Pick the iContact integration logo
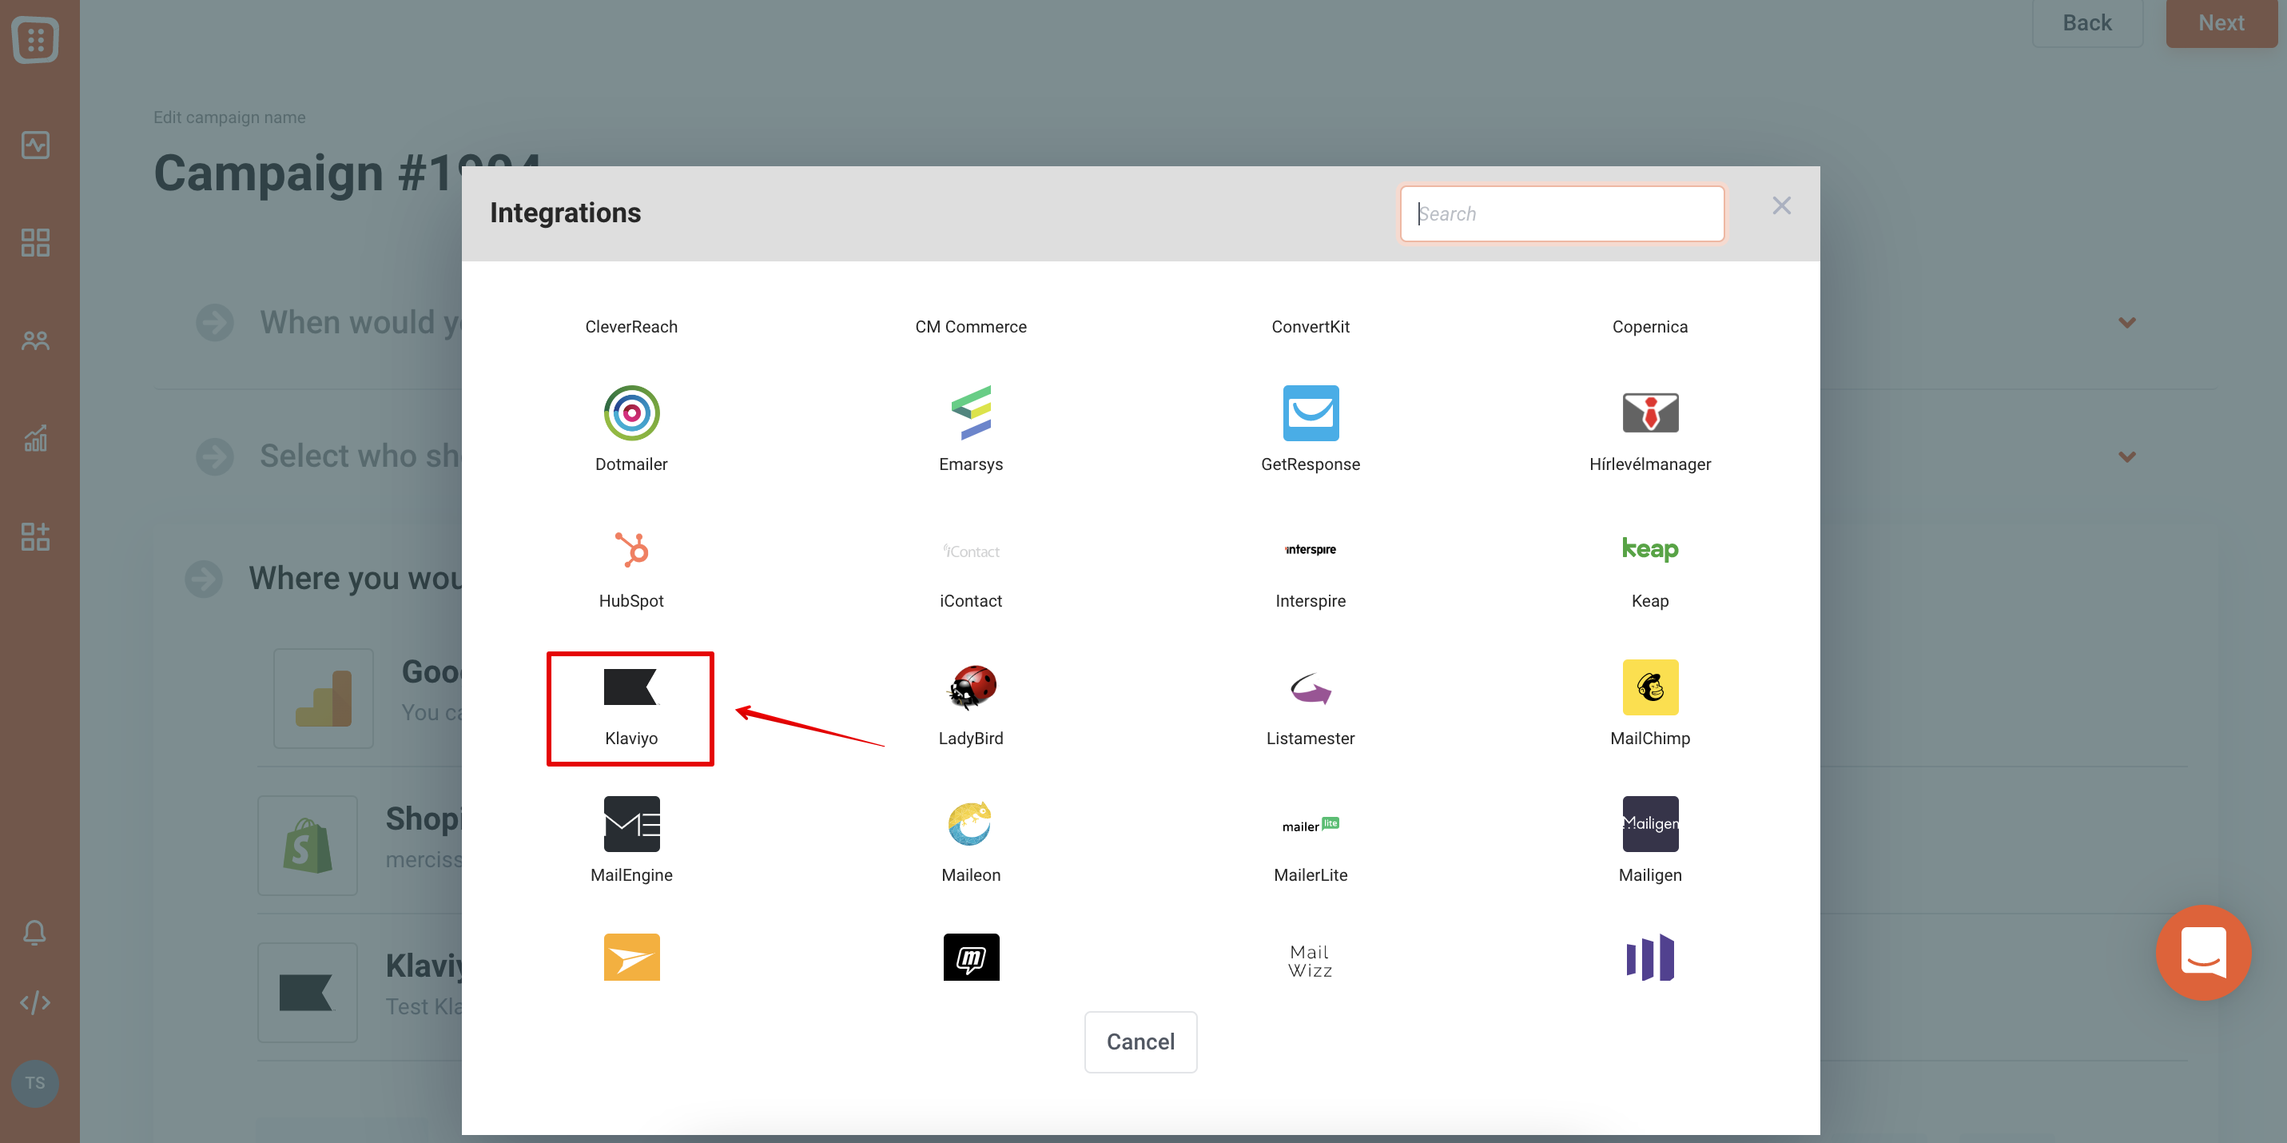Viewport: 2287px width, 1143px height. tap(970, 552)
